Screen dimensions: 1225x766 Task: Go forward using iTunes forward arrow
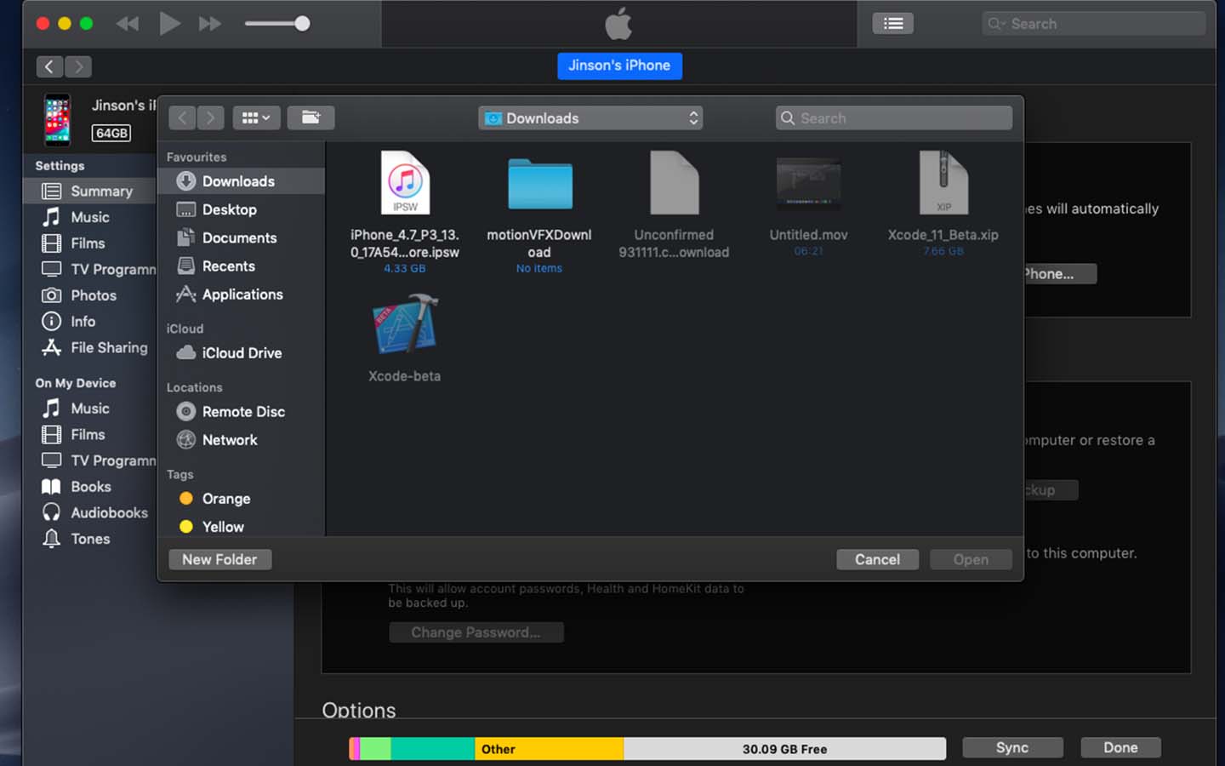[x=78, y=66]
